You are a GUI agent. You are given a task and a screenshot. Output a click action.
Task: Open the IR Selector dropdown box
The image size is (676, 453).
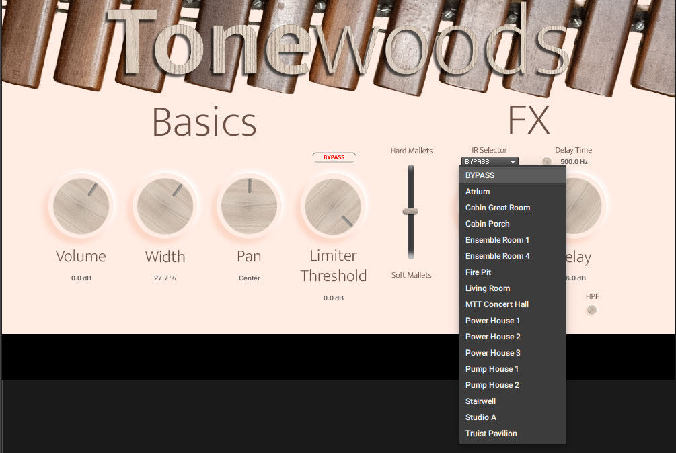(x=490, y=162)
